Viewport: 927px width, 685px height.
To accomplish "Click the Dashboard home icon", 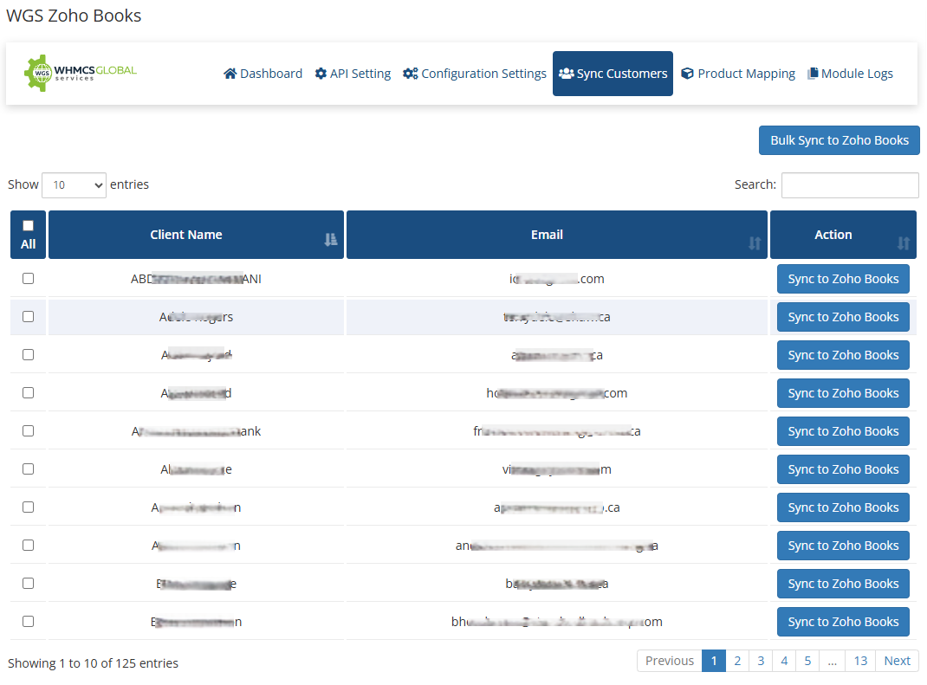I will click(230, 74).
